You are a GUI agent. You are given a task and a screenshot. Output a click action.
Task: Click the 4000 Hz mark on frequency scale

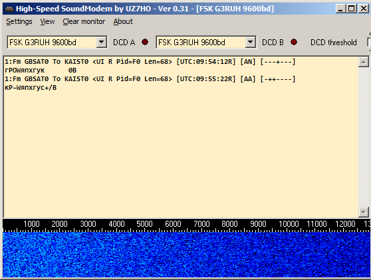coord(116,224)
